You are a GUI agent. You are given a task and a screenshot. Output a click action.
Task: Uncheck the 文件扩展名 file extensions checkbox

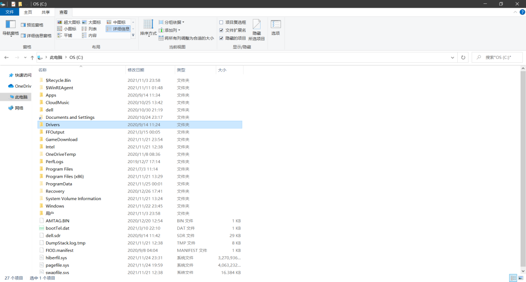[221, 30]
